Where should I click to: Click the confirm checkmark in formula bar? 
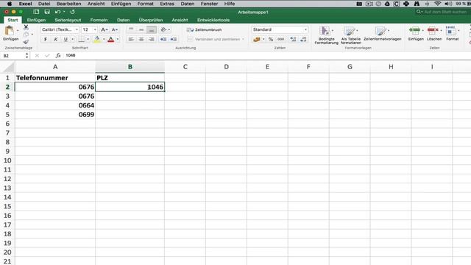(47, 56)
